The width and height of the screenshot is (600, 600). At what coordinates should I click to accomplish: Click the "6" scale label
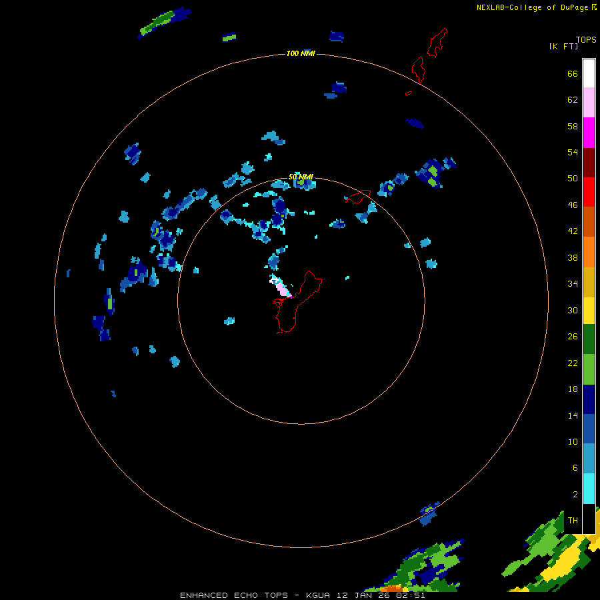[x=575, y=468]
